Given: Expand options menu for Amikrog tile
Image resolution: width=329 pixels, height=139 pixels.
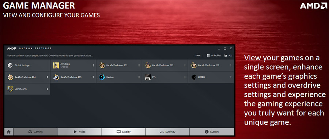Looking at the screenshot, I should coord(93,66).
